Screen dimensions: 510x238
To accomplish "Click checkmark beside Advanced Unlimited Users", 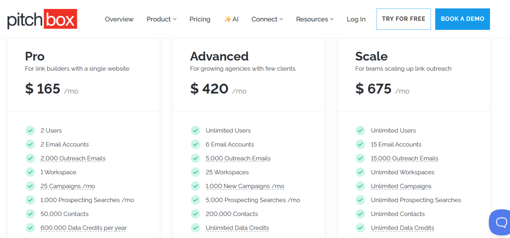I will (195, 130).
